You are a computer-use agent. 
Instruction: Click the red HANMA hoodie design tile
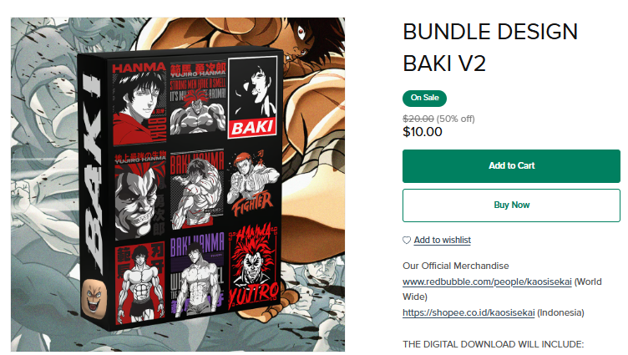[x=139, y=104]
